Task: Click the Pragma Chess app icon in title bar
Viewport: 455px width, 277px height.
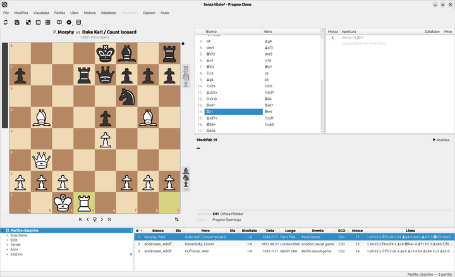Action: 4,4
